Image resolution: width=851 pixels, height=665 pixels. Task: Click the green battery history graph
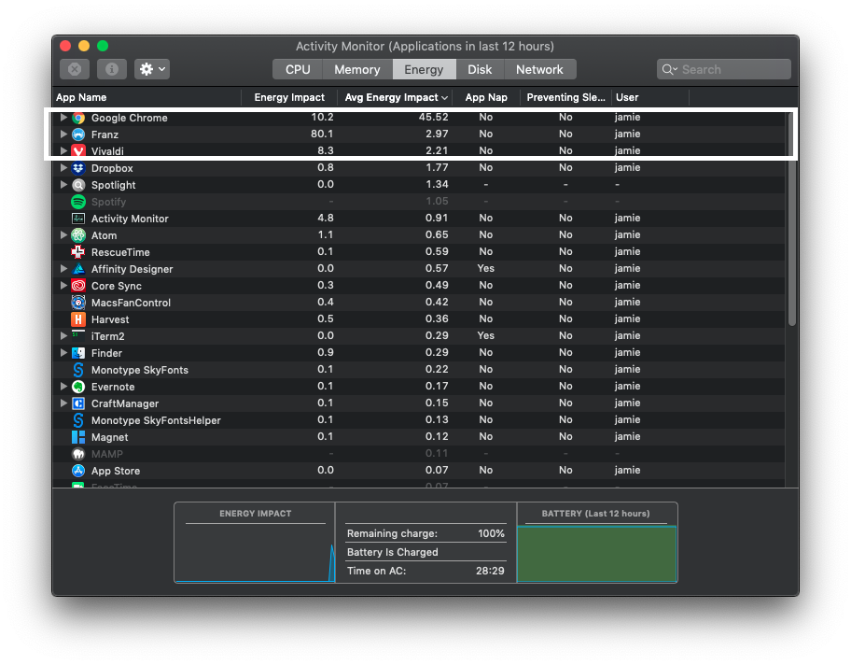pyautogui.click(x=596, y=554)
